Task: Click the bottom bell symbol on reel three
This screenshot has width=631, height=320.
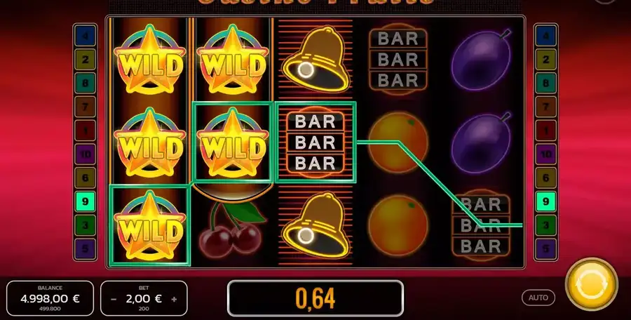Action: [316, 226]
